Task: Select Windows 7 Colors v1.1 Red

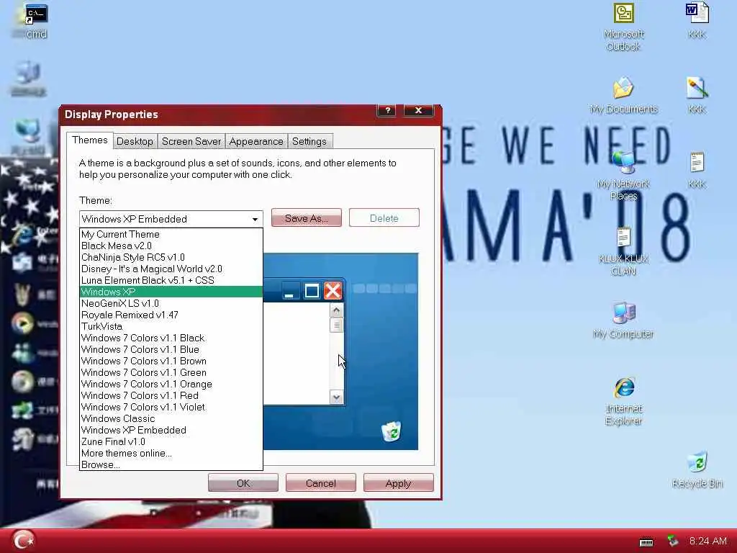Action: coord(171,395)
